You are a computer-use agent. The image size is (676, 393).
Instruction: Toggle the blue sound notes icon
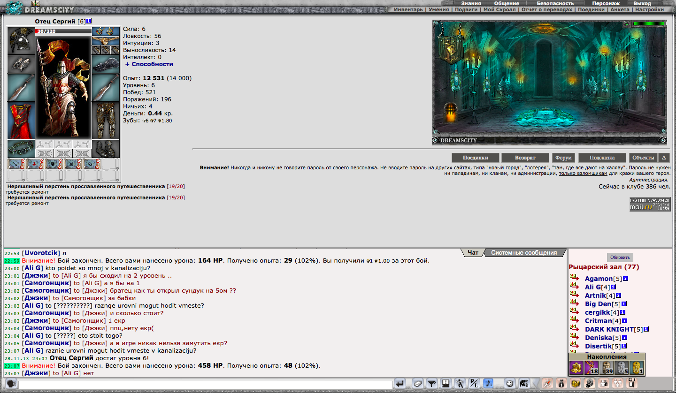click(x=489, y=384)
